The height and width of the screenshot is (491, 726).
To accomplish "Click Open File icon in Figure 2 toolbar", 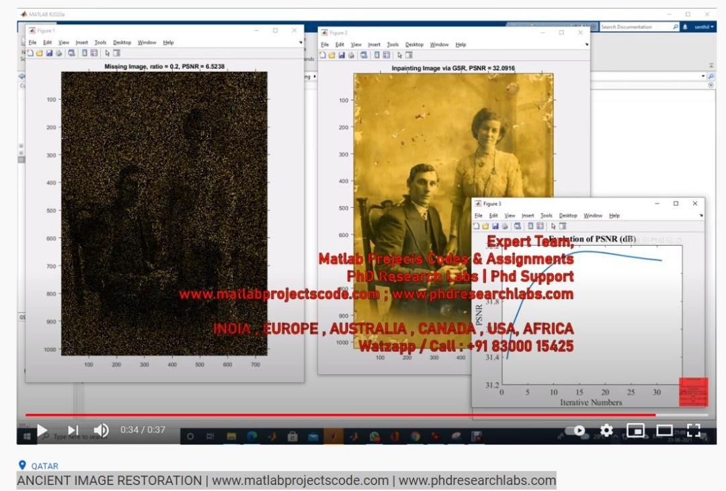I will (x=331, y=55).
